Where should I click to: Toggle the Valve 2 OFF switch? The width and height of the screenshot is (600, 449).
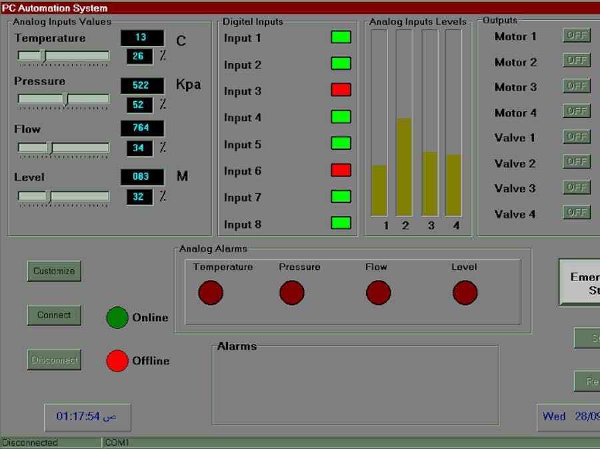coord(577,162)
